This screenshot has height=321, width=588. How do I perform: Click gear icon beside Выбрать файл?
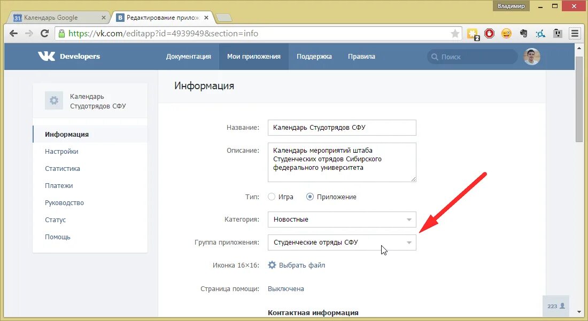pos(272,265)
